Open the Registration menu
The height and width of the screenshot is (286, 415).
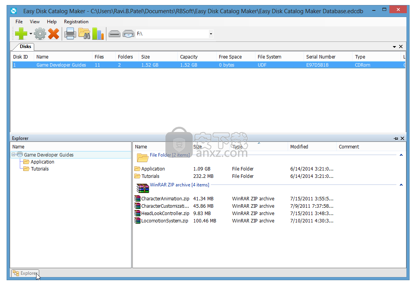coord(76,22)
